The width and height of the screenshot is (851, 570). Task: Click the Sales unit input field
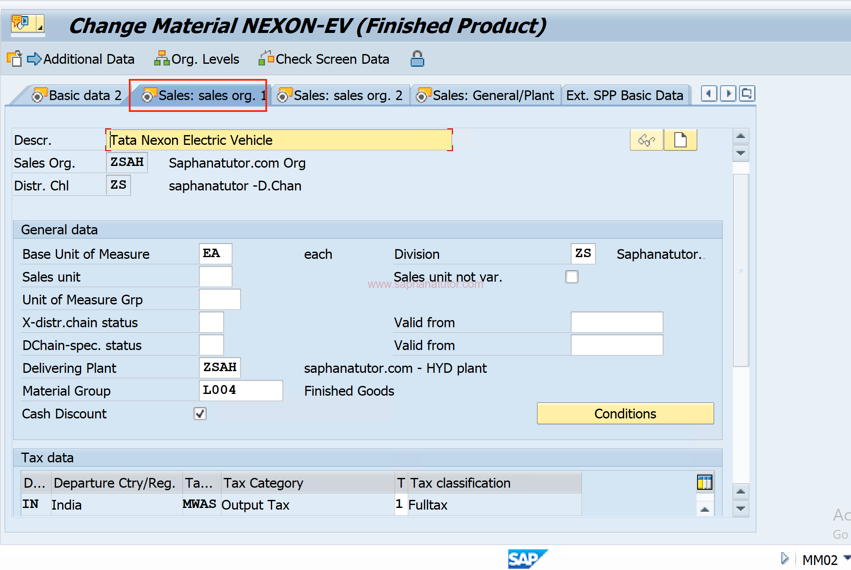(215, 277)
